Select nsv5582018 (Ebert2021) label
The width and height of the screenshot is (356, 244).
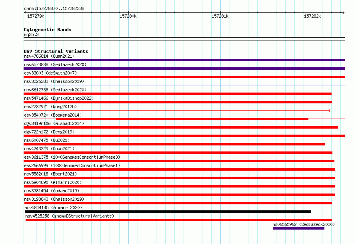[50, 174]
